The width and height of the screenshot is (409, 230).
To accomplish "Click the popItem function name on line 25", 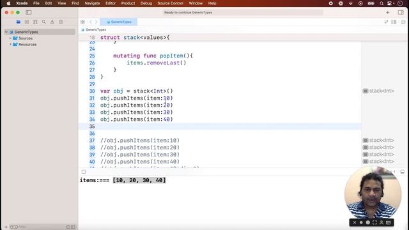I will [172, 56].
